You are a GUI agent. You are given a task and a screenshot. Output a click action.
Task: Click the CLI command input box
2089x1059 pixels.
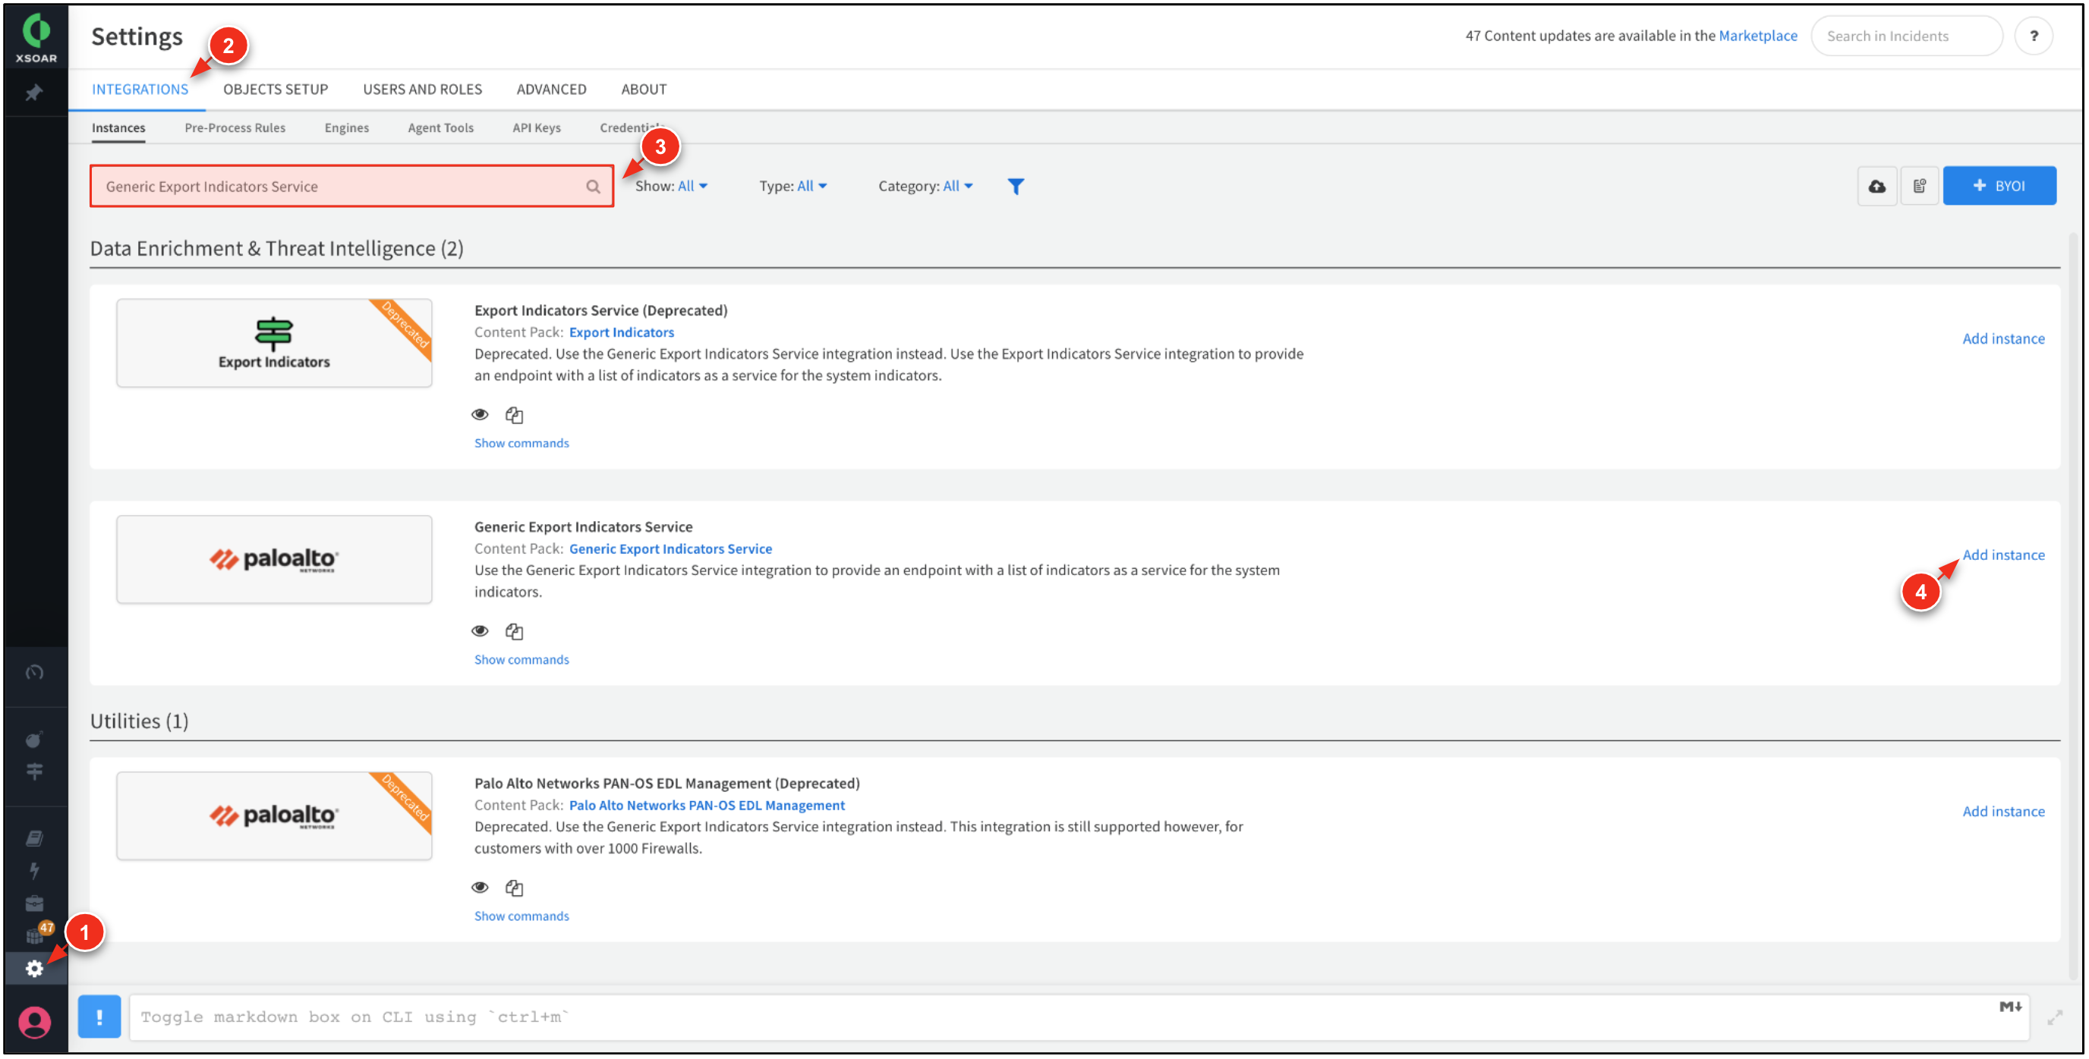(1079, 1018)
